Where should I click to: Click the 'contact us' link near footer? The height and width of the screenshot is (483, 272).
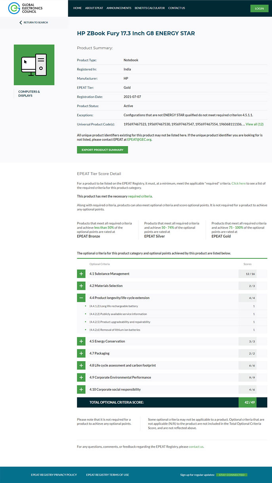coord(196,446)
